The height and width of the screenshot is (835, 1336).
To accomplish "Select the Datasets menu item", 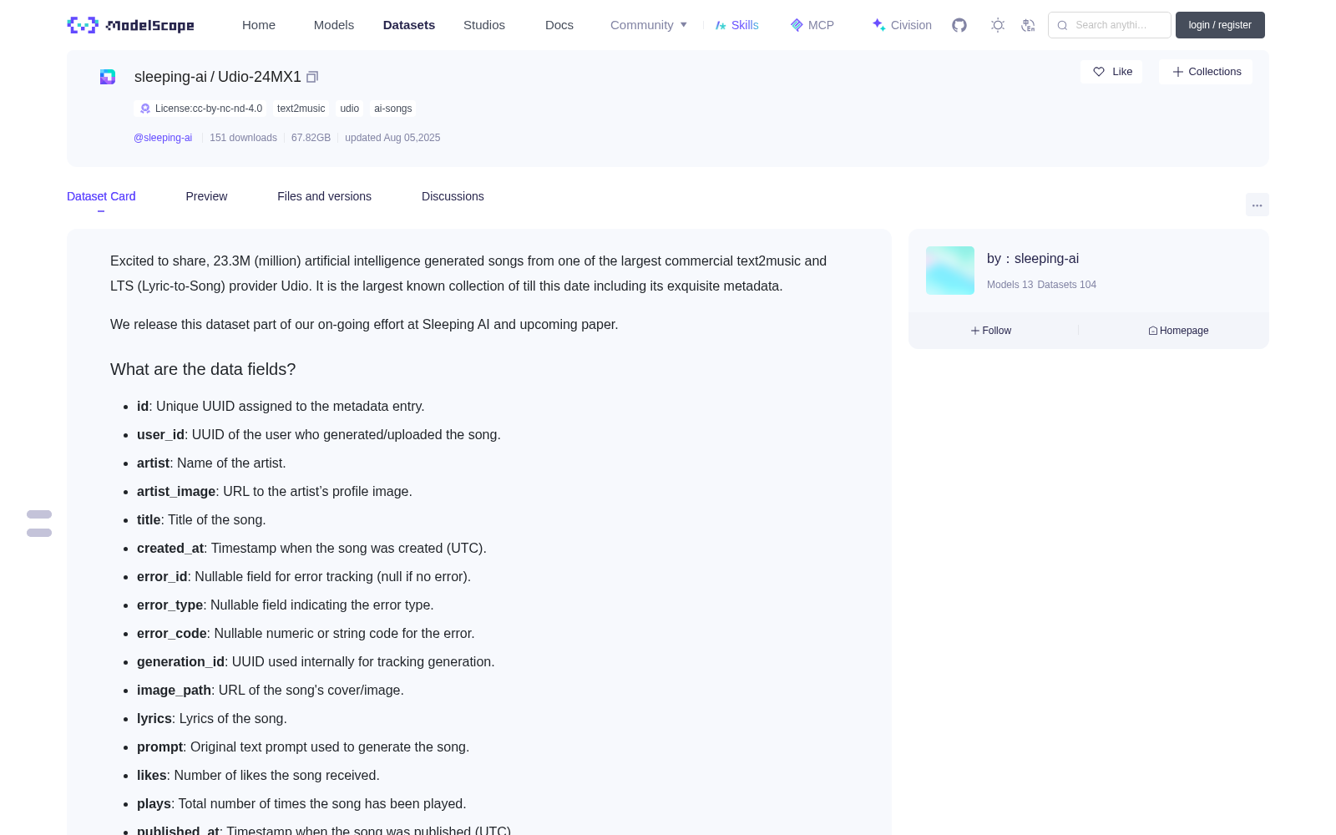I will point(409,25).
